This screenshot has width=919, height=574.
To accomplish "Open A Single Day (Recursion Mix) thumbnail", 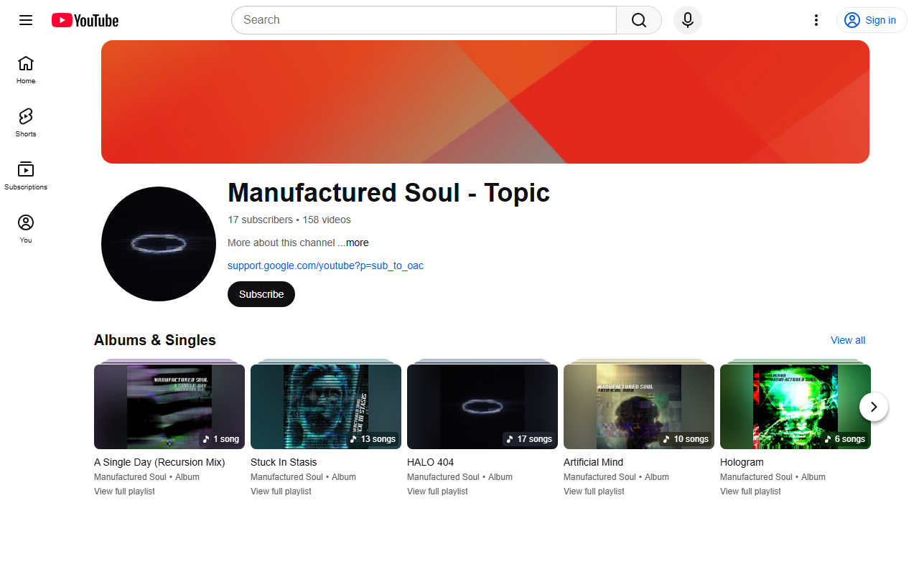I will (x=169, y=407).
